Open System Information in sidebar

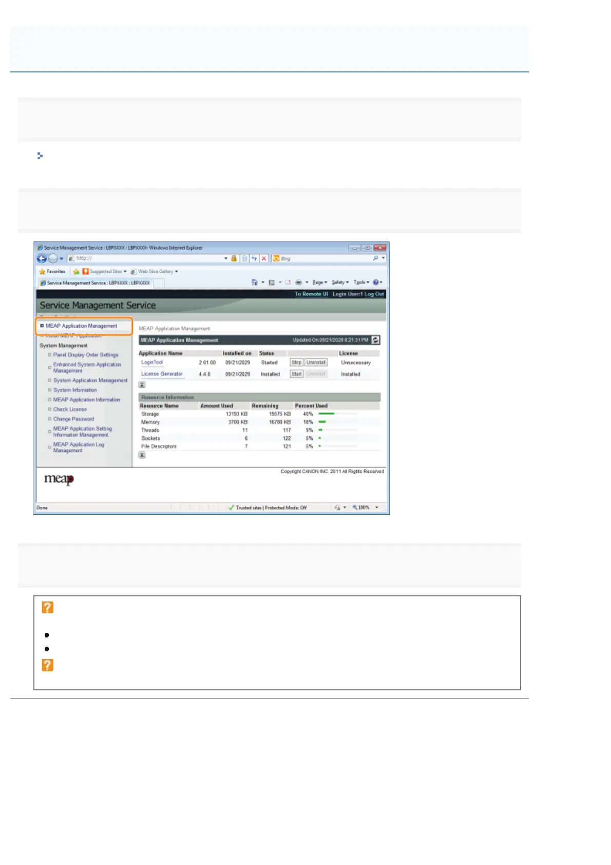(75, 390)
